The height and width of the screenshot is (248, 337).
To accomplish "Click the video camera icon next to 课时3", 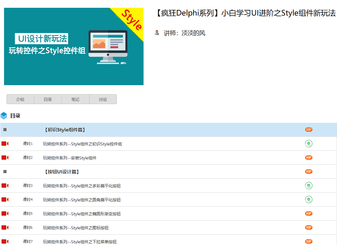I will (x=5, y=186).
